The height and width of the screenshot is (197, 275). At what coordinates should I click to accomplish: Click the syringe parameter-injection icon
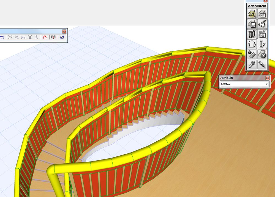tap(262, 63)
